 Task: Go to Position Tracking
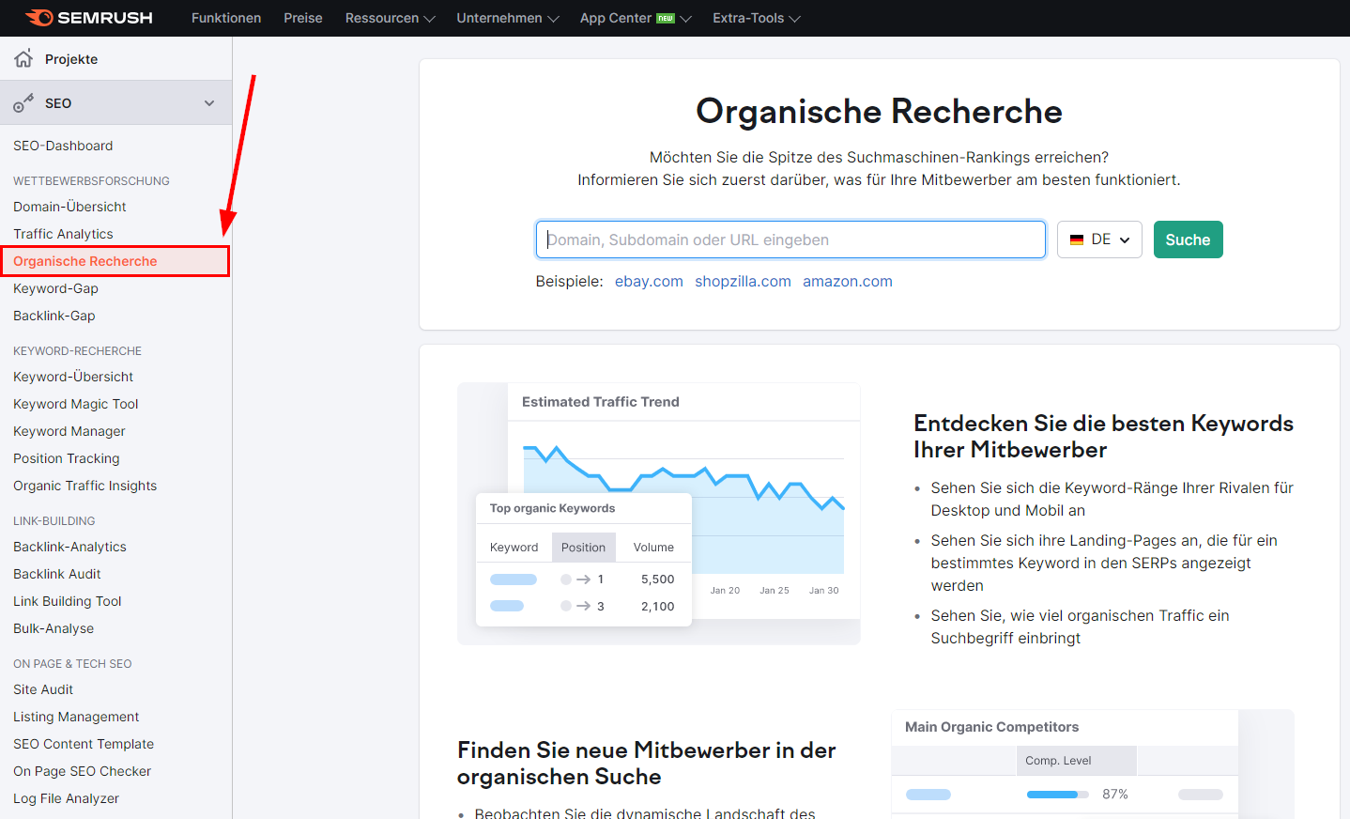(67, 458)
